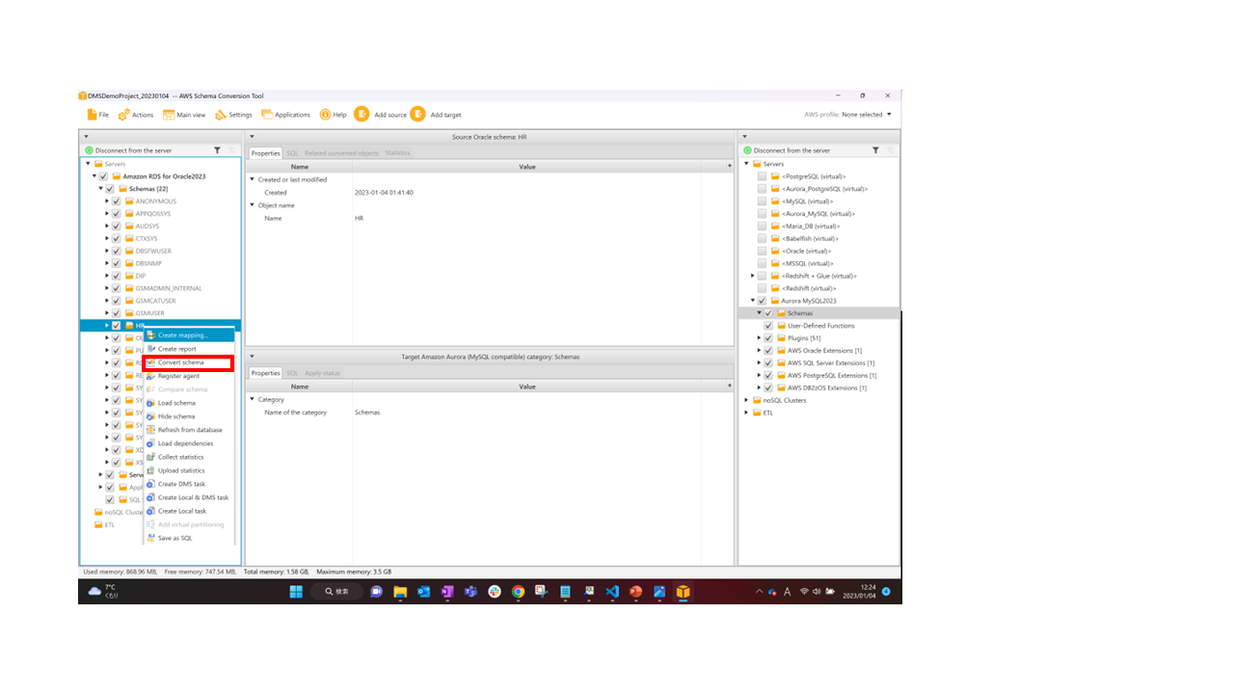1234x694 pixels.
Task: Click the Collect statistics icon
Action: click(150, 457)
